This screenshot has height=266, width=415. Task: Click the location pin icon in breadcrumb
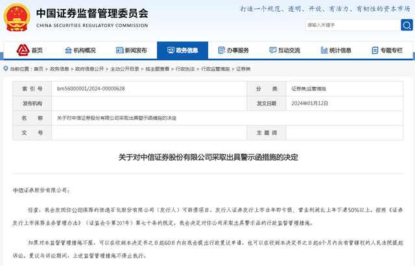point(6,69)
